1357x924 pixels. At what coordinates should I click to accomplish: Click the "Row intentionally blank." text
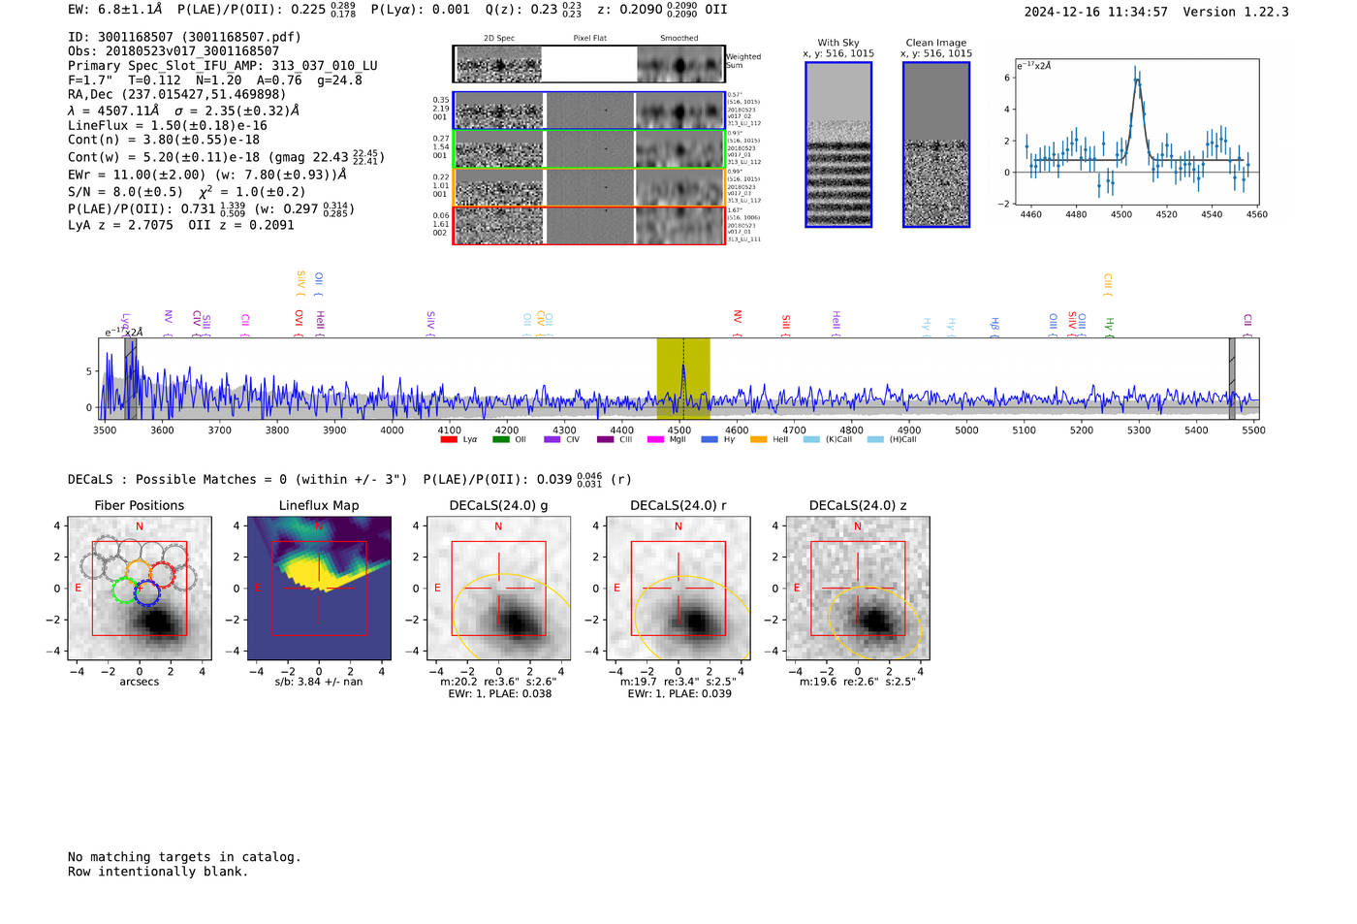click(158, 872)
